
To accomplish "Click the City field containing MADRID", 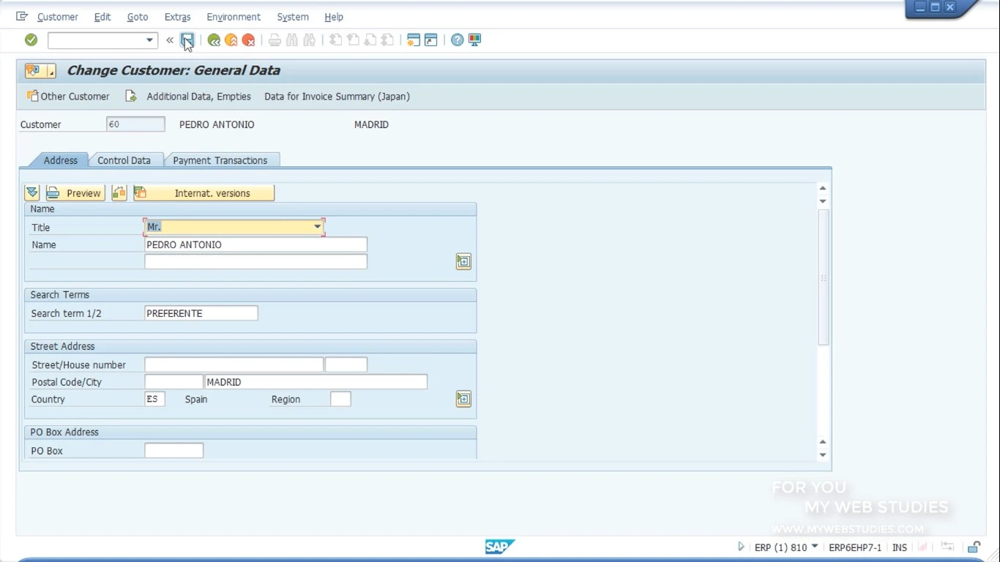I will (316, 382).
